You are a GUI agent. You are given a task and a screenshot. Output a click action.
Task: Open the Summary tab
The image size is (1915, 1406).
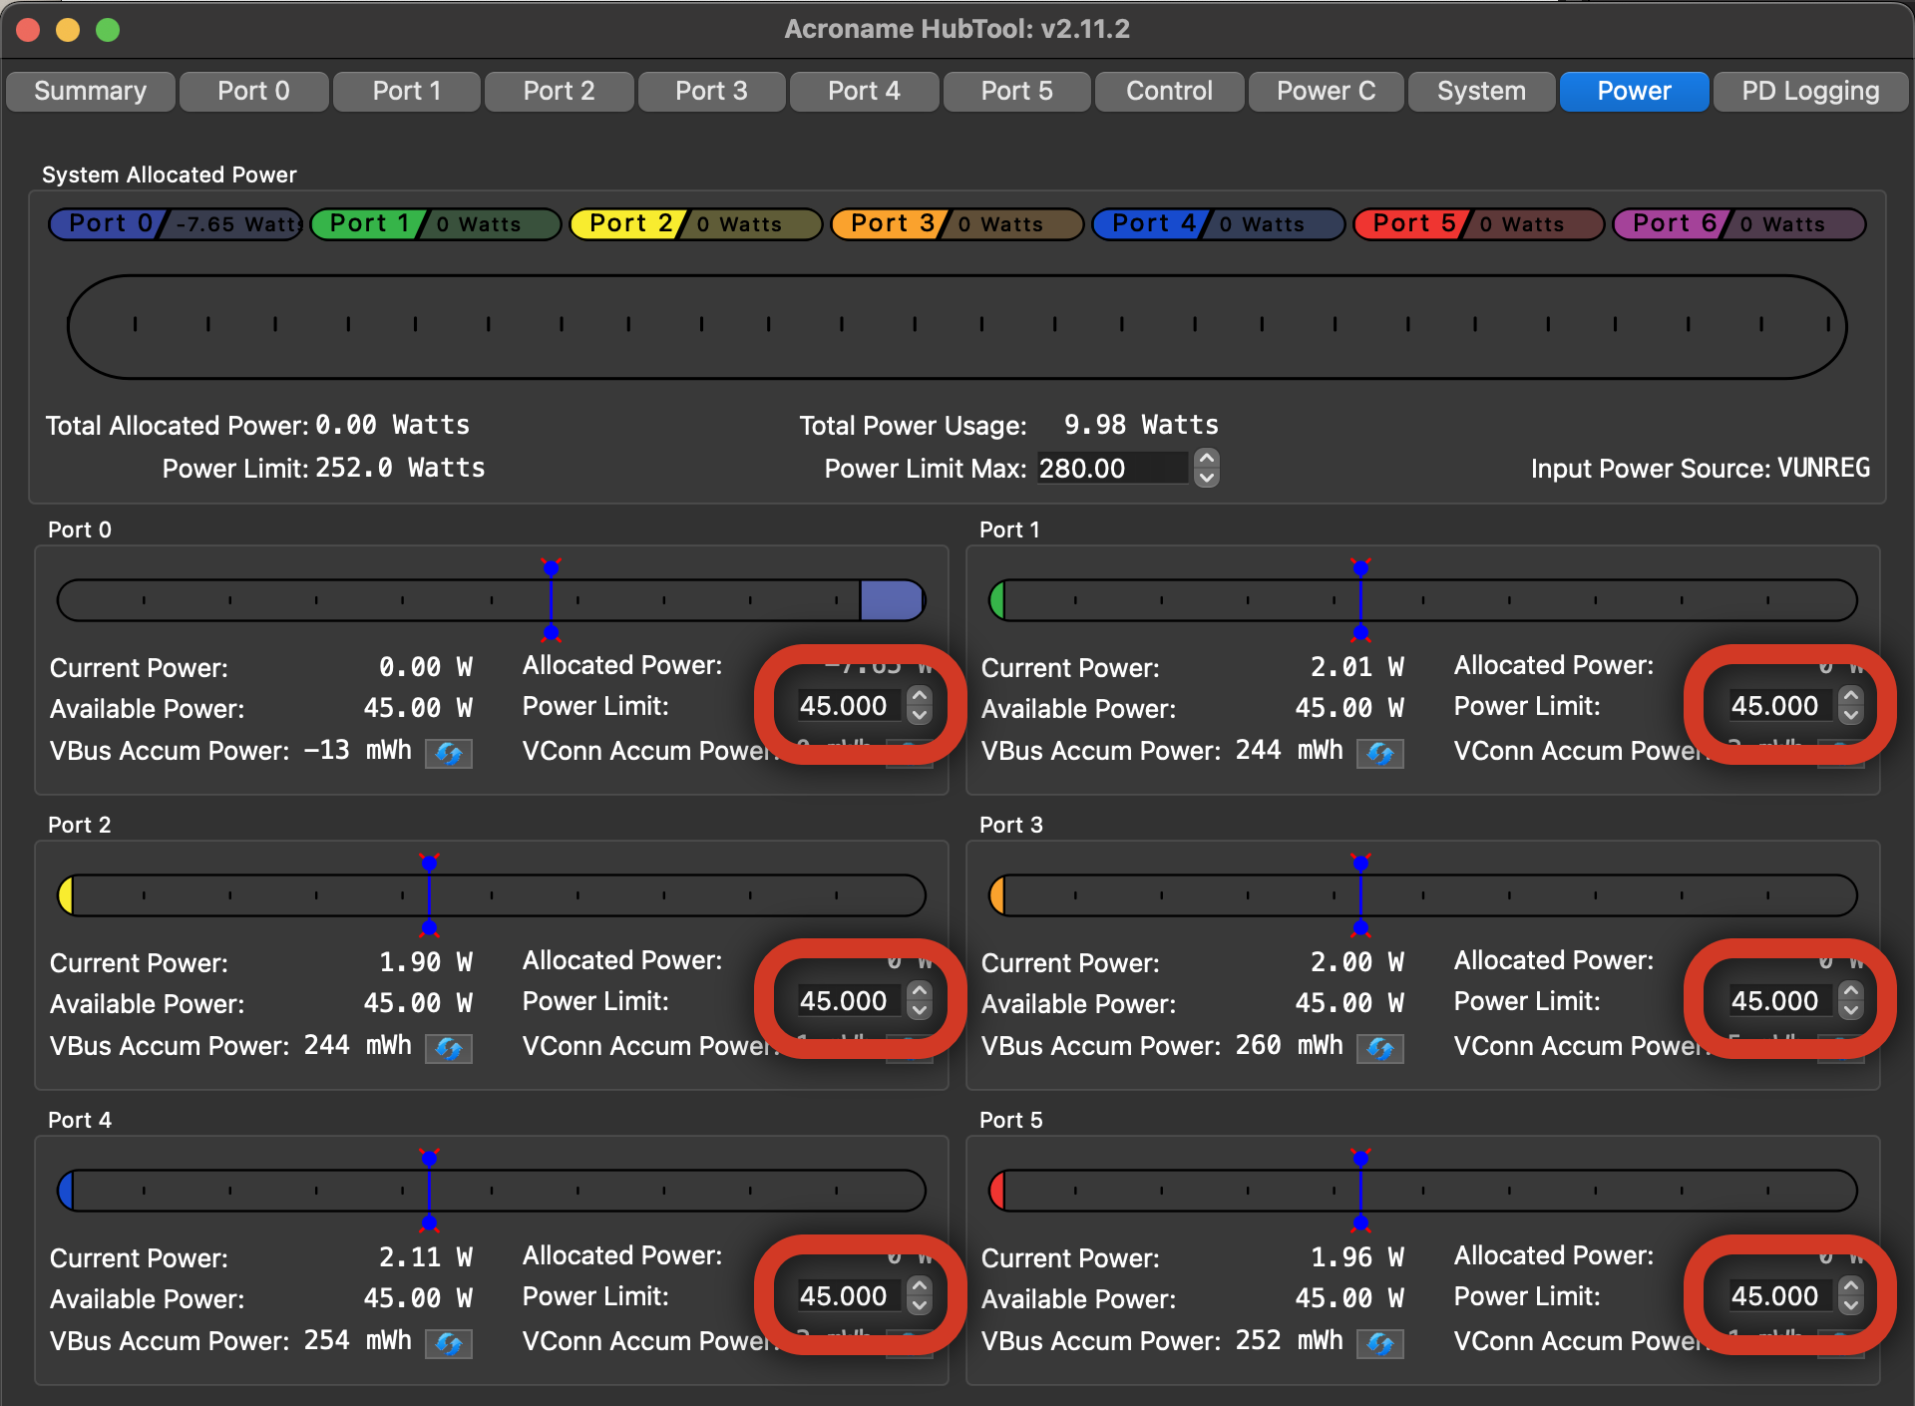click(x=91, y=91)
